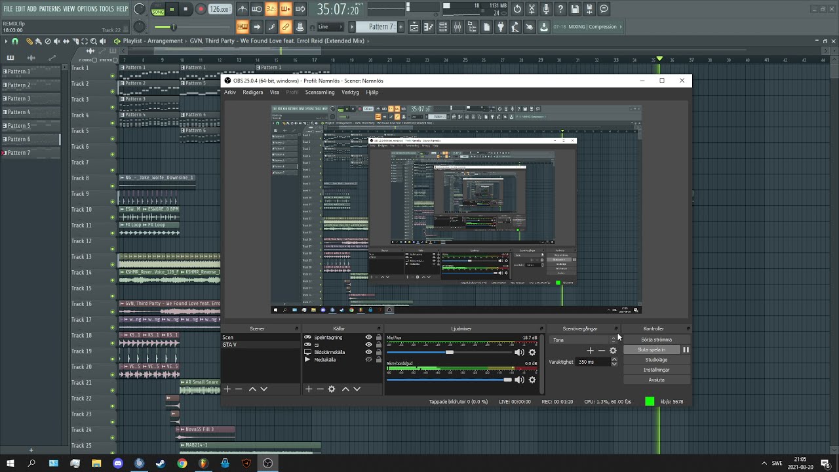Toggle lock on Mediakälla source
Screen dimensions: 839x472
tap(378, 359)
